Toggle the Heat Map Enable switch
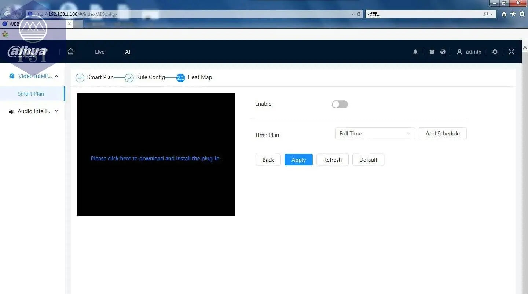Image resolution: width=528 pixels, height=294 pixels. (x=340, y=104)
